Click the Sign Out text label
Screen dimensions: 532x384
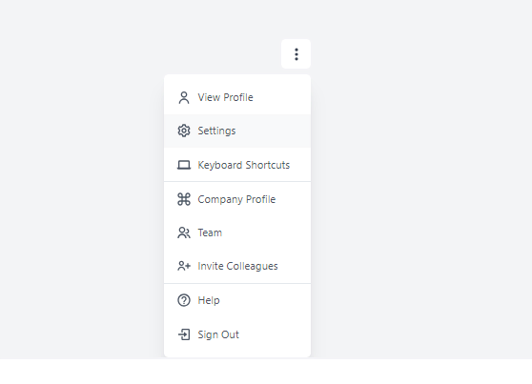pyautogui.click(x=218, y=334)
